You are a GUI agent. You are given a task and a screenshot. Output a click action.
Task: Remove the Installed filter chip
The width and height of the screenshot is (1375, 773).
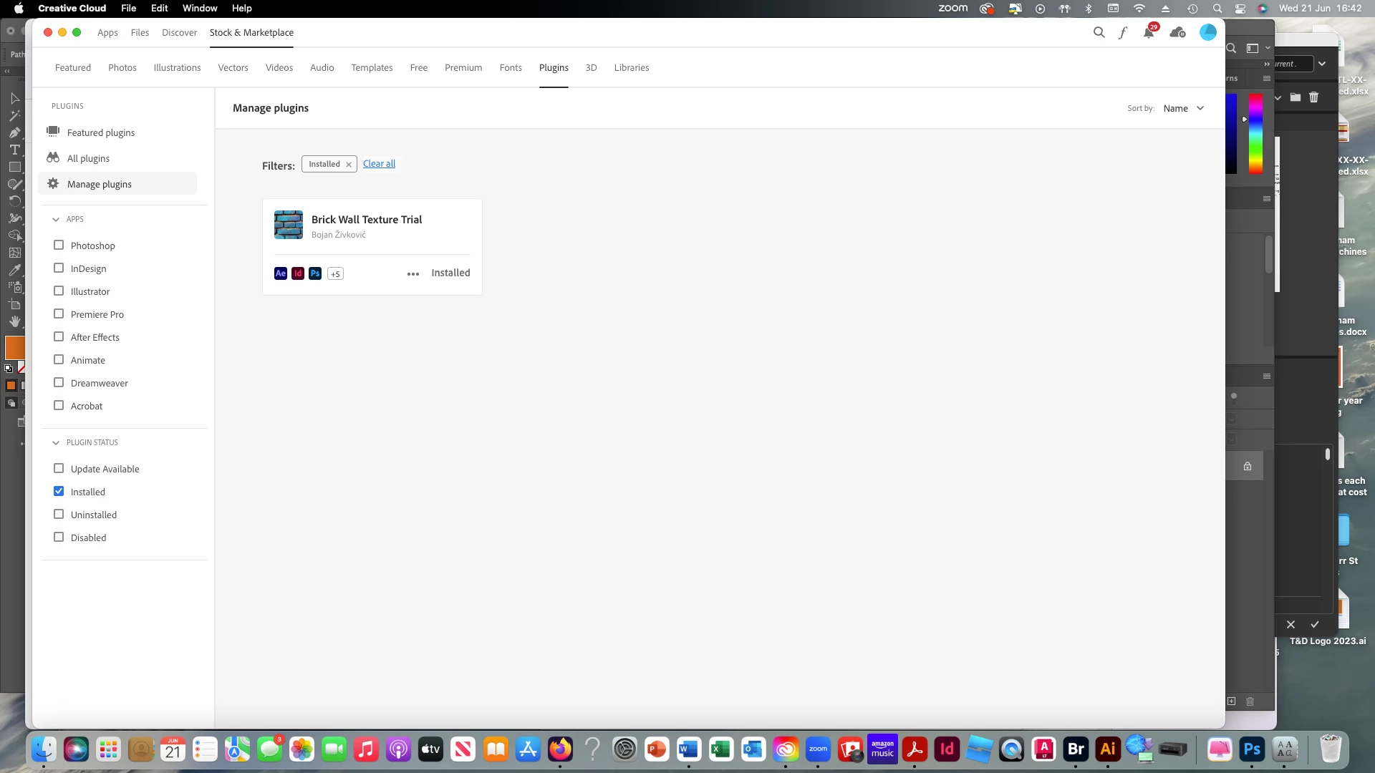[x=349, y=165]
